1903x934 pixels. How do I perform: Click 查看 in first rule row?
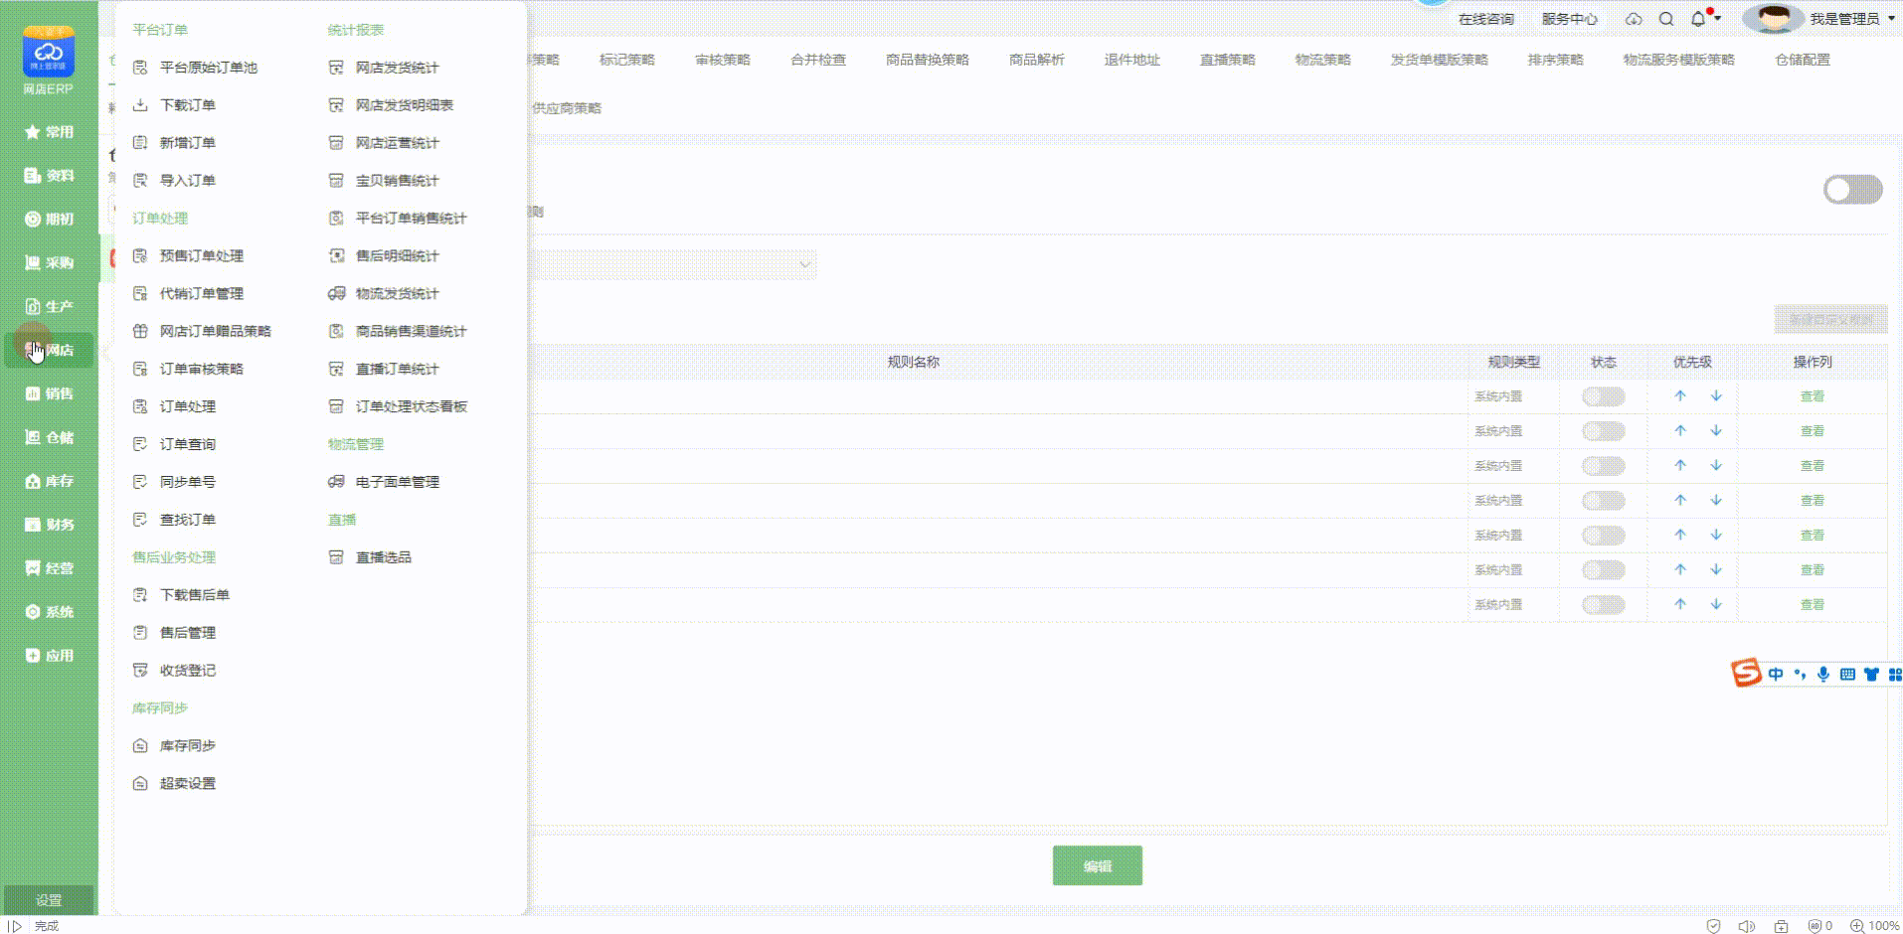pos(1813,396)
